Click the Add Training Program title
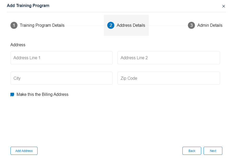 point(28,5)
